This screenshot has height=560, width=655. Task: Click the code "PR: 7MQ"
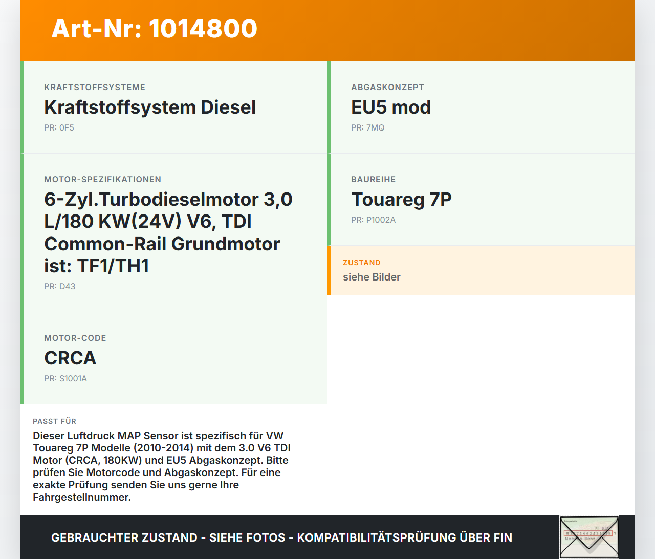[x=367, y=127]
